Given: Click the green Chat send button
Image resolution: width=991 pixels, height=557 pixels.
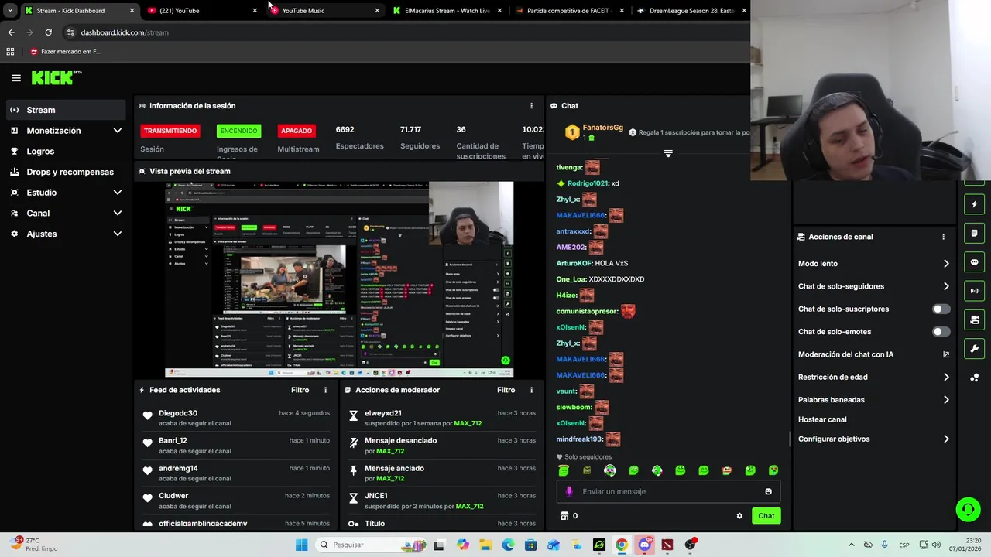Looking at the screenshot, I should point(766,516).
